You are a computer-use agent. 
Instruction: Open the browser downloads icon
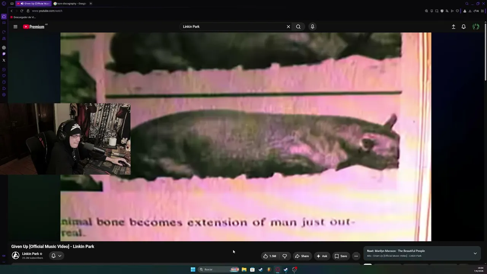point(470,11)
